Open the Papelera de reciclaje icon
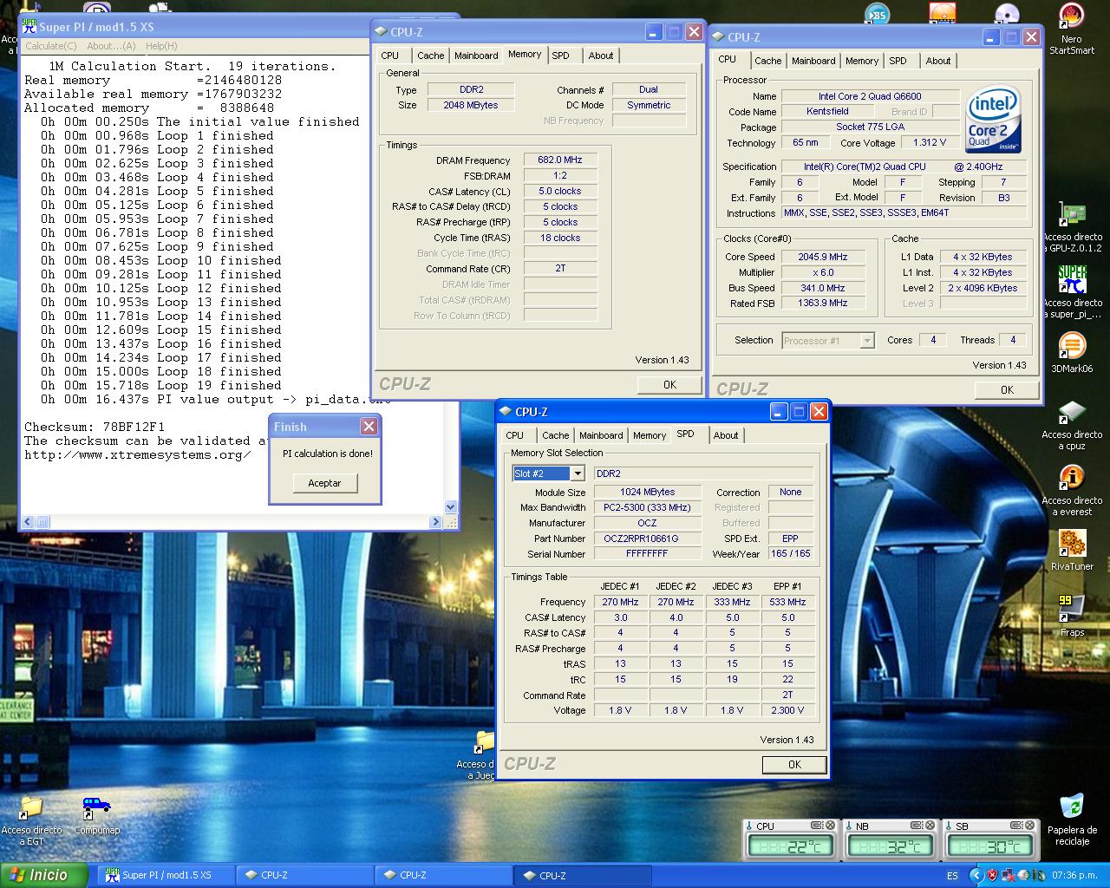 (x=1072, y=806)
